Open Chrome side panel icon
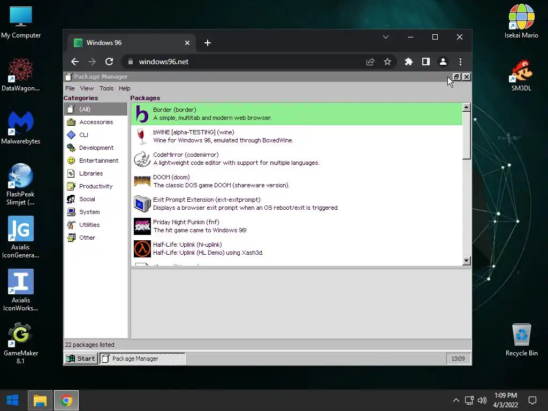Screen dimensions: 548x411 click(x=425, y=62)
